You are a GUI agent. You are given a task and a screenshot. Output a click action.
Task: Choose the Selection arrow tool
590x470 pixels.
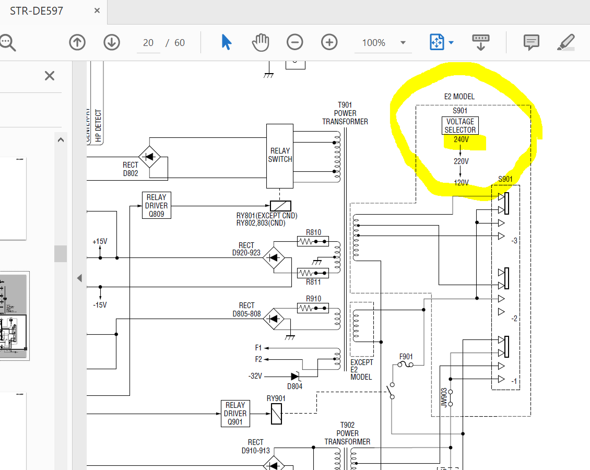(x=227, y=42)
